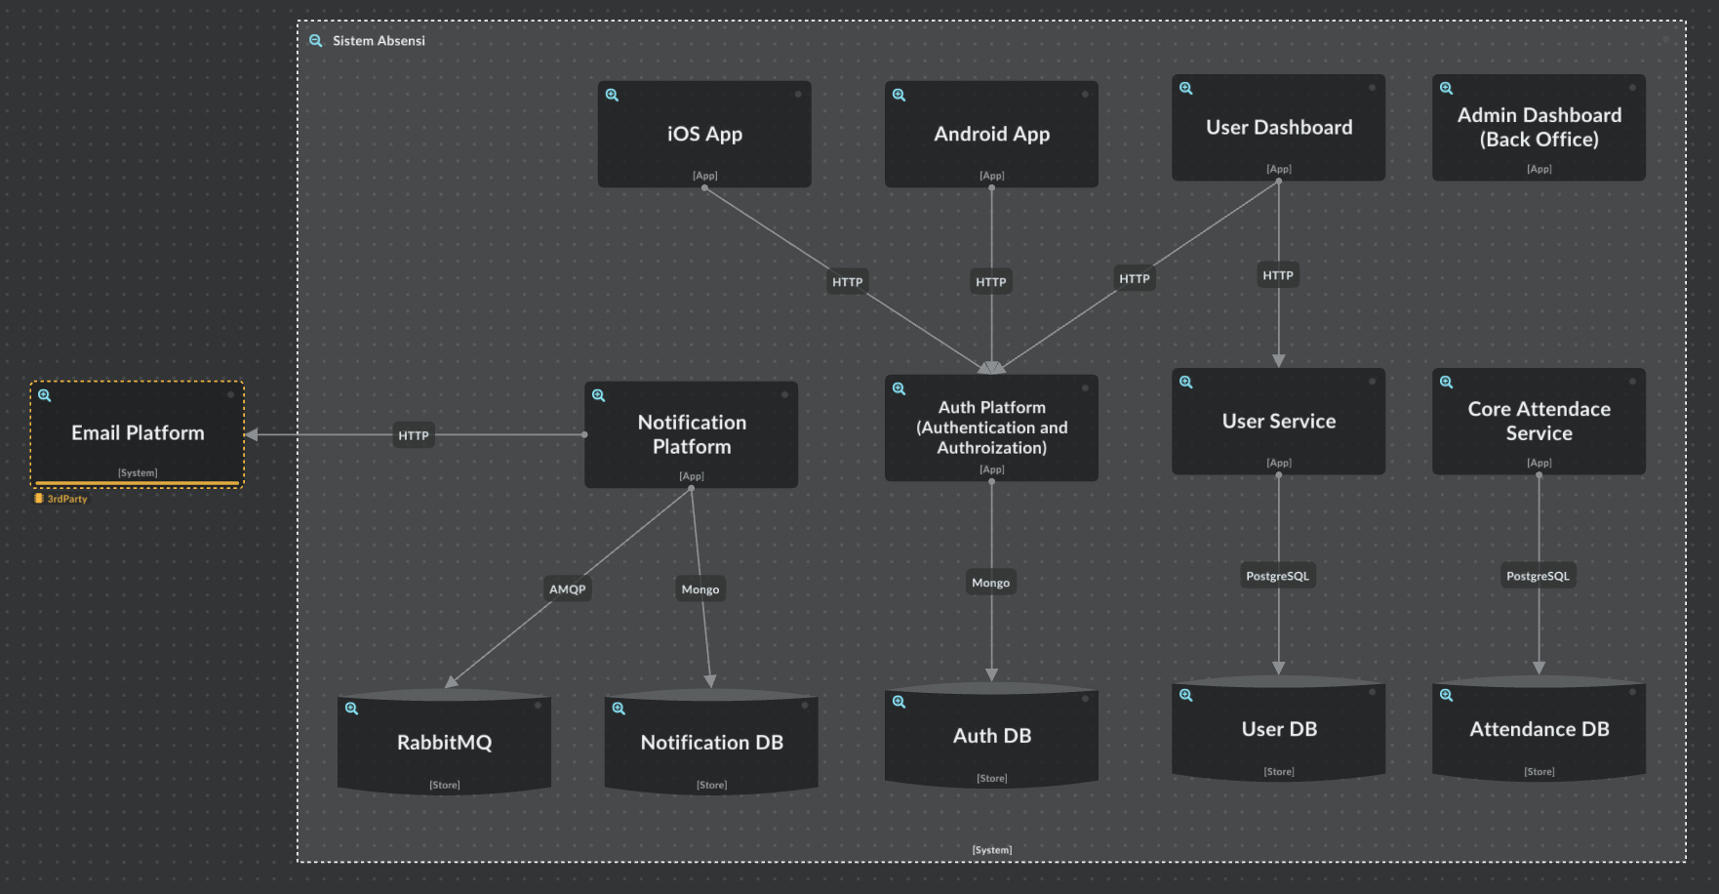Viewport: 1719px width, 894px height.
Task: Click the zoom icon on Notification Platform
Action: [598, 394]
